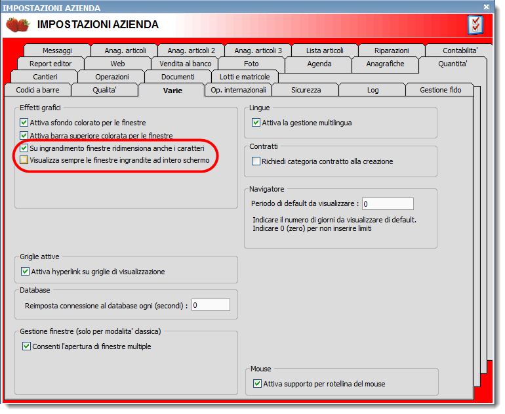Click the 'Reimposta connessione al database ogni (secondi)' label
This screenshot has height=414, width=505.
tap(106, 306)
